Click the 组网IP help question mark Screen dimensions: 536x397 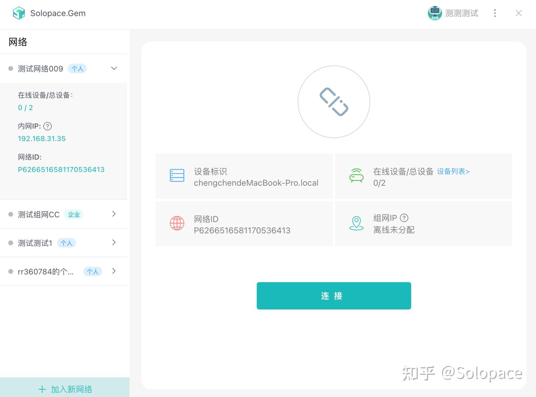coord(405,218)
